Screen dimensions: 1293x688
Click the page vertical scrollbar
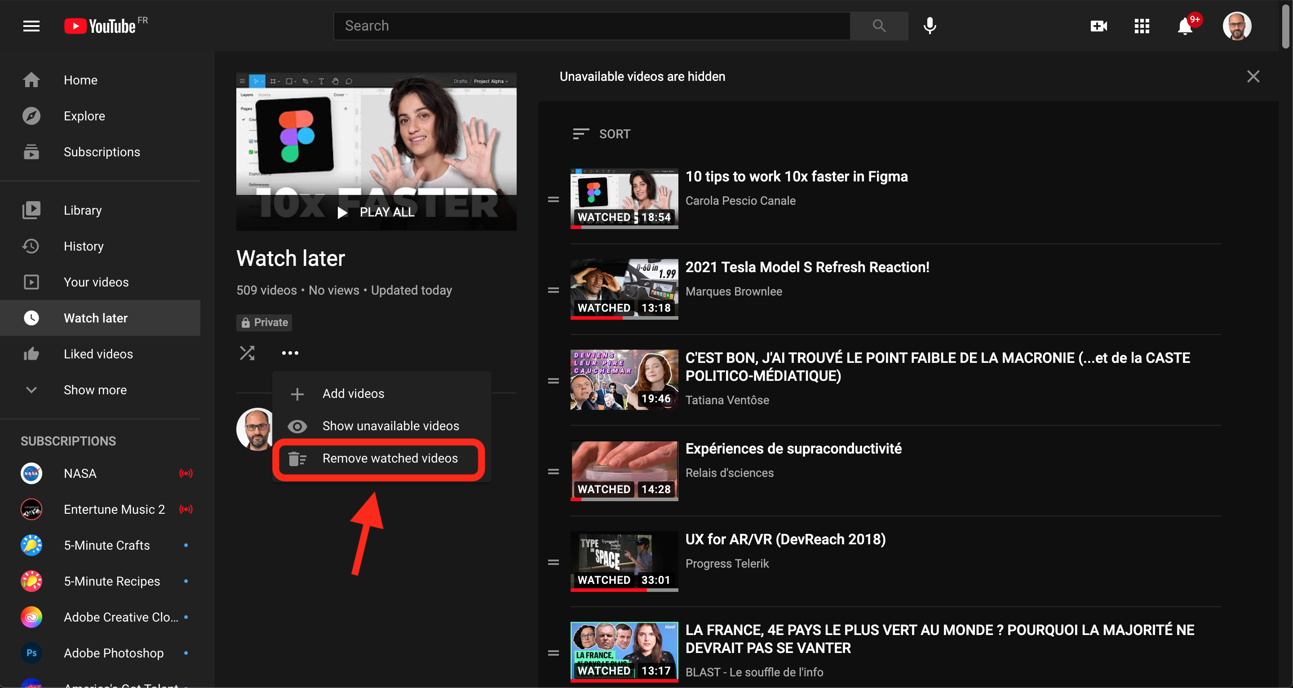pyautogui.click(x=1286, y=26)
